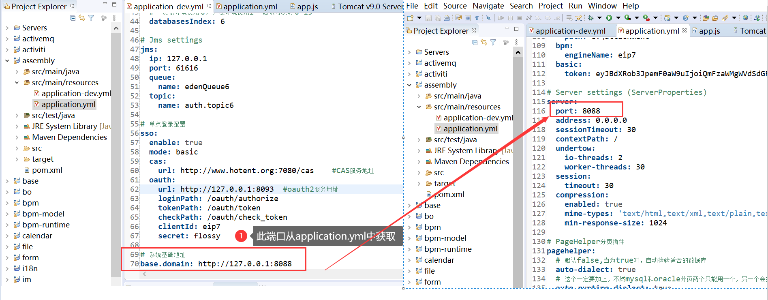Collapse assembly project in right Project Explorer
The width and height of the screenshot is (768, 300).
click(x=409, y=85)
